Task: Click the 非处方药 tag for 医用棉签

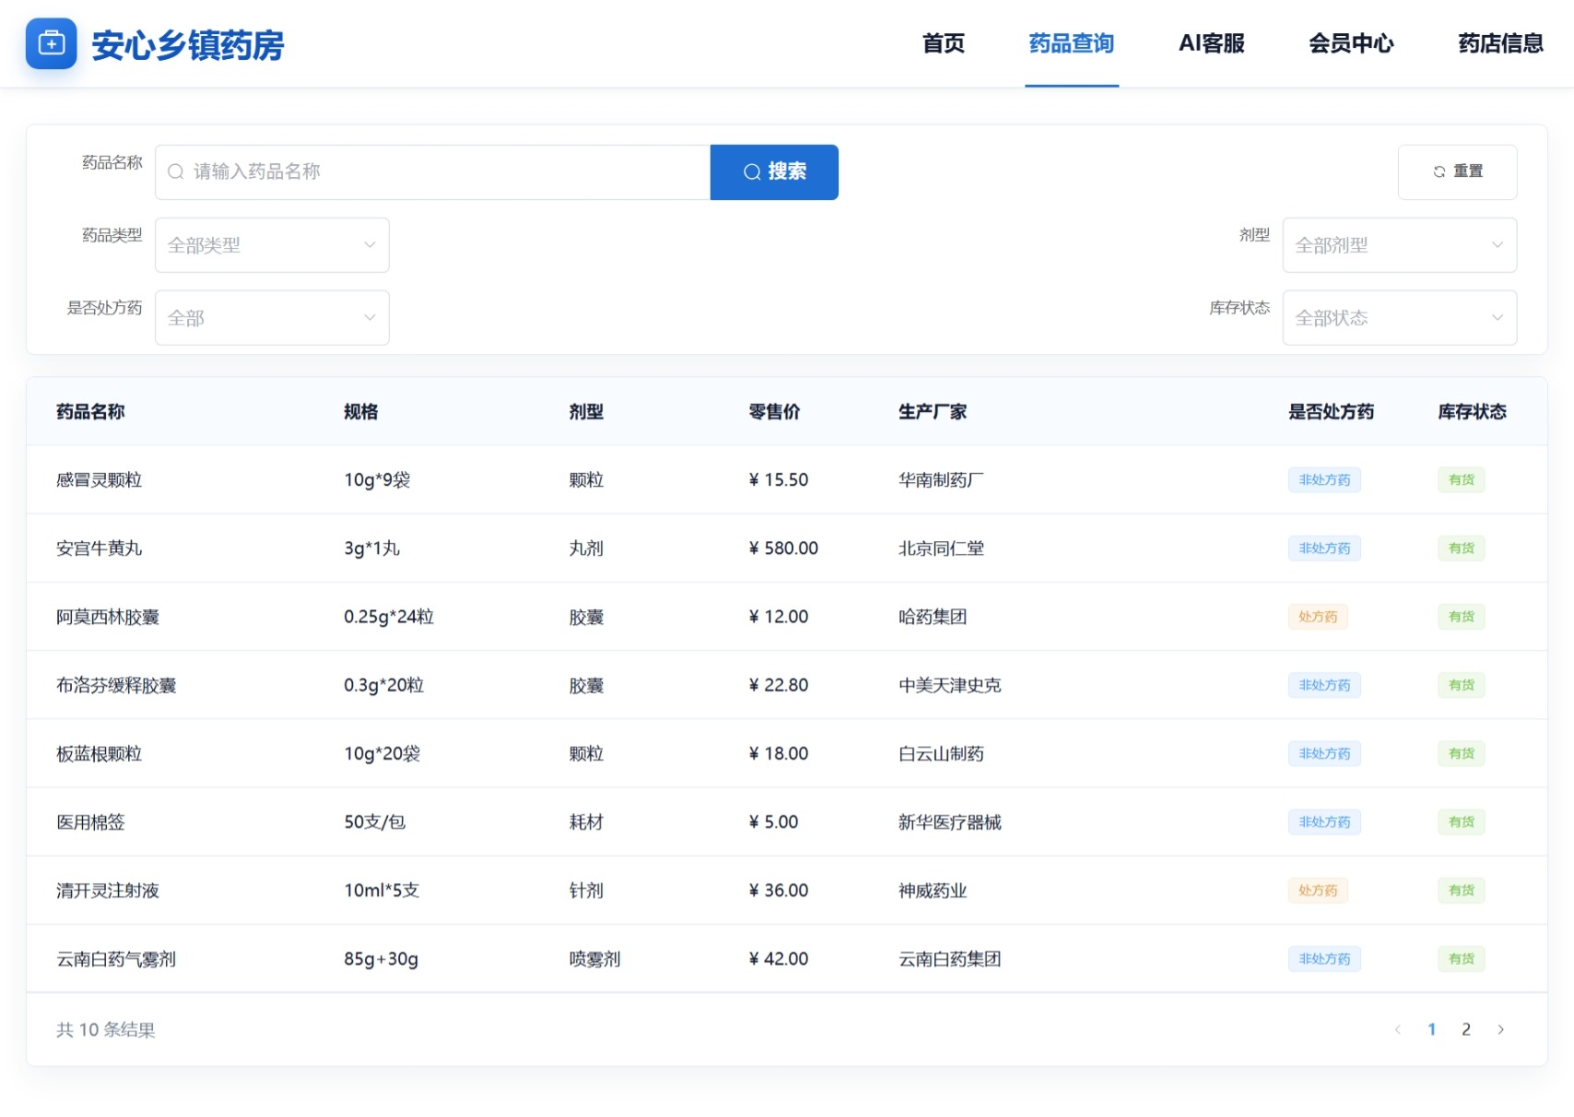Action: (1324, 822)
